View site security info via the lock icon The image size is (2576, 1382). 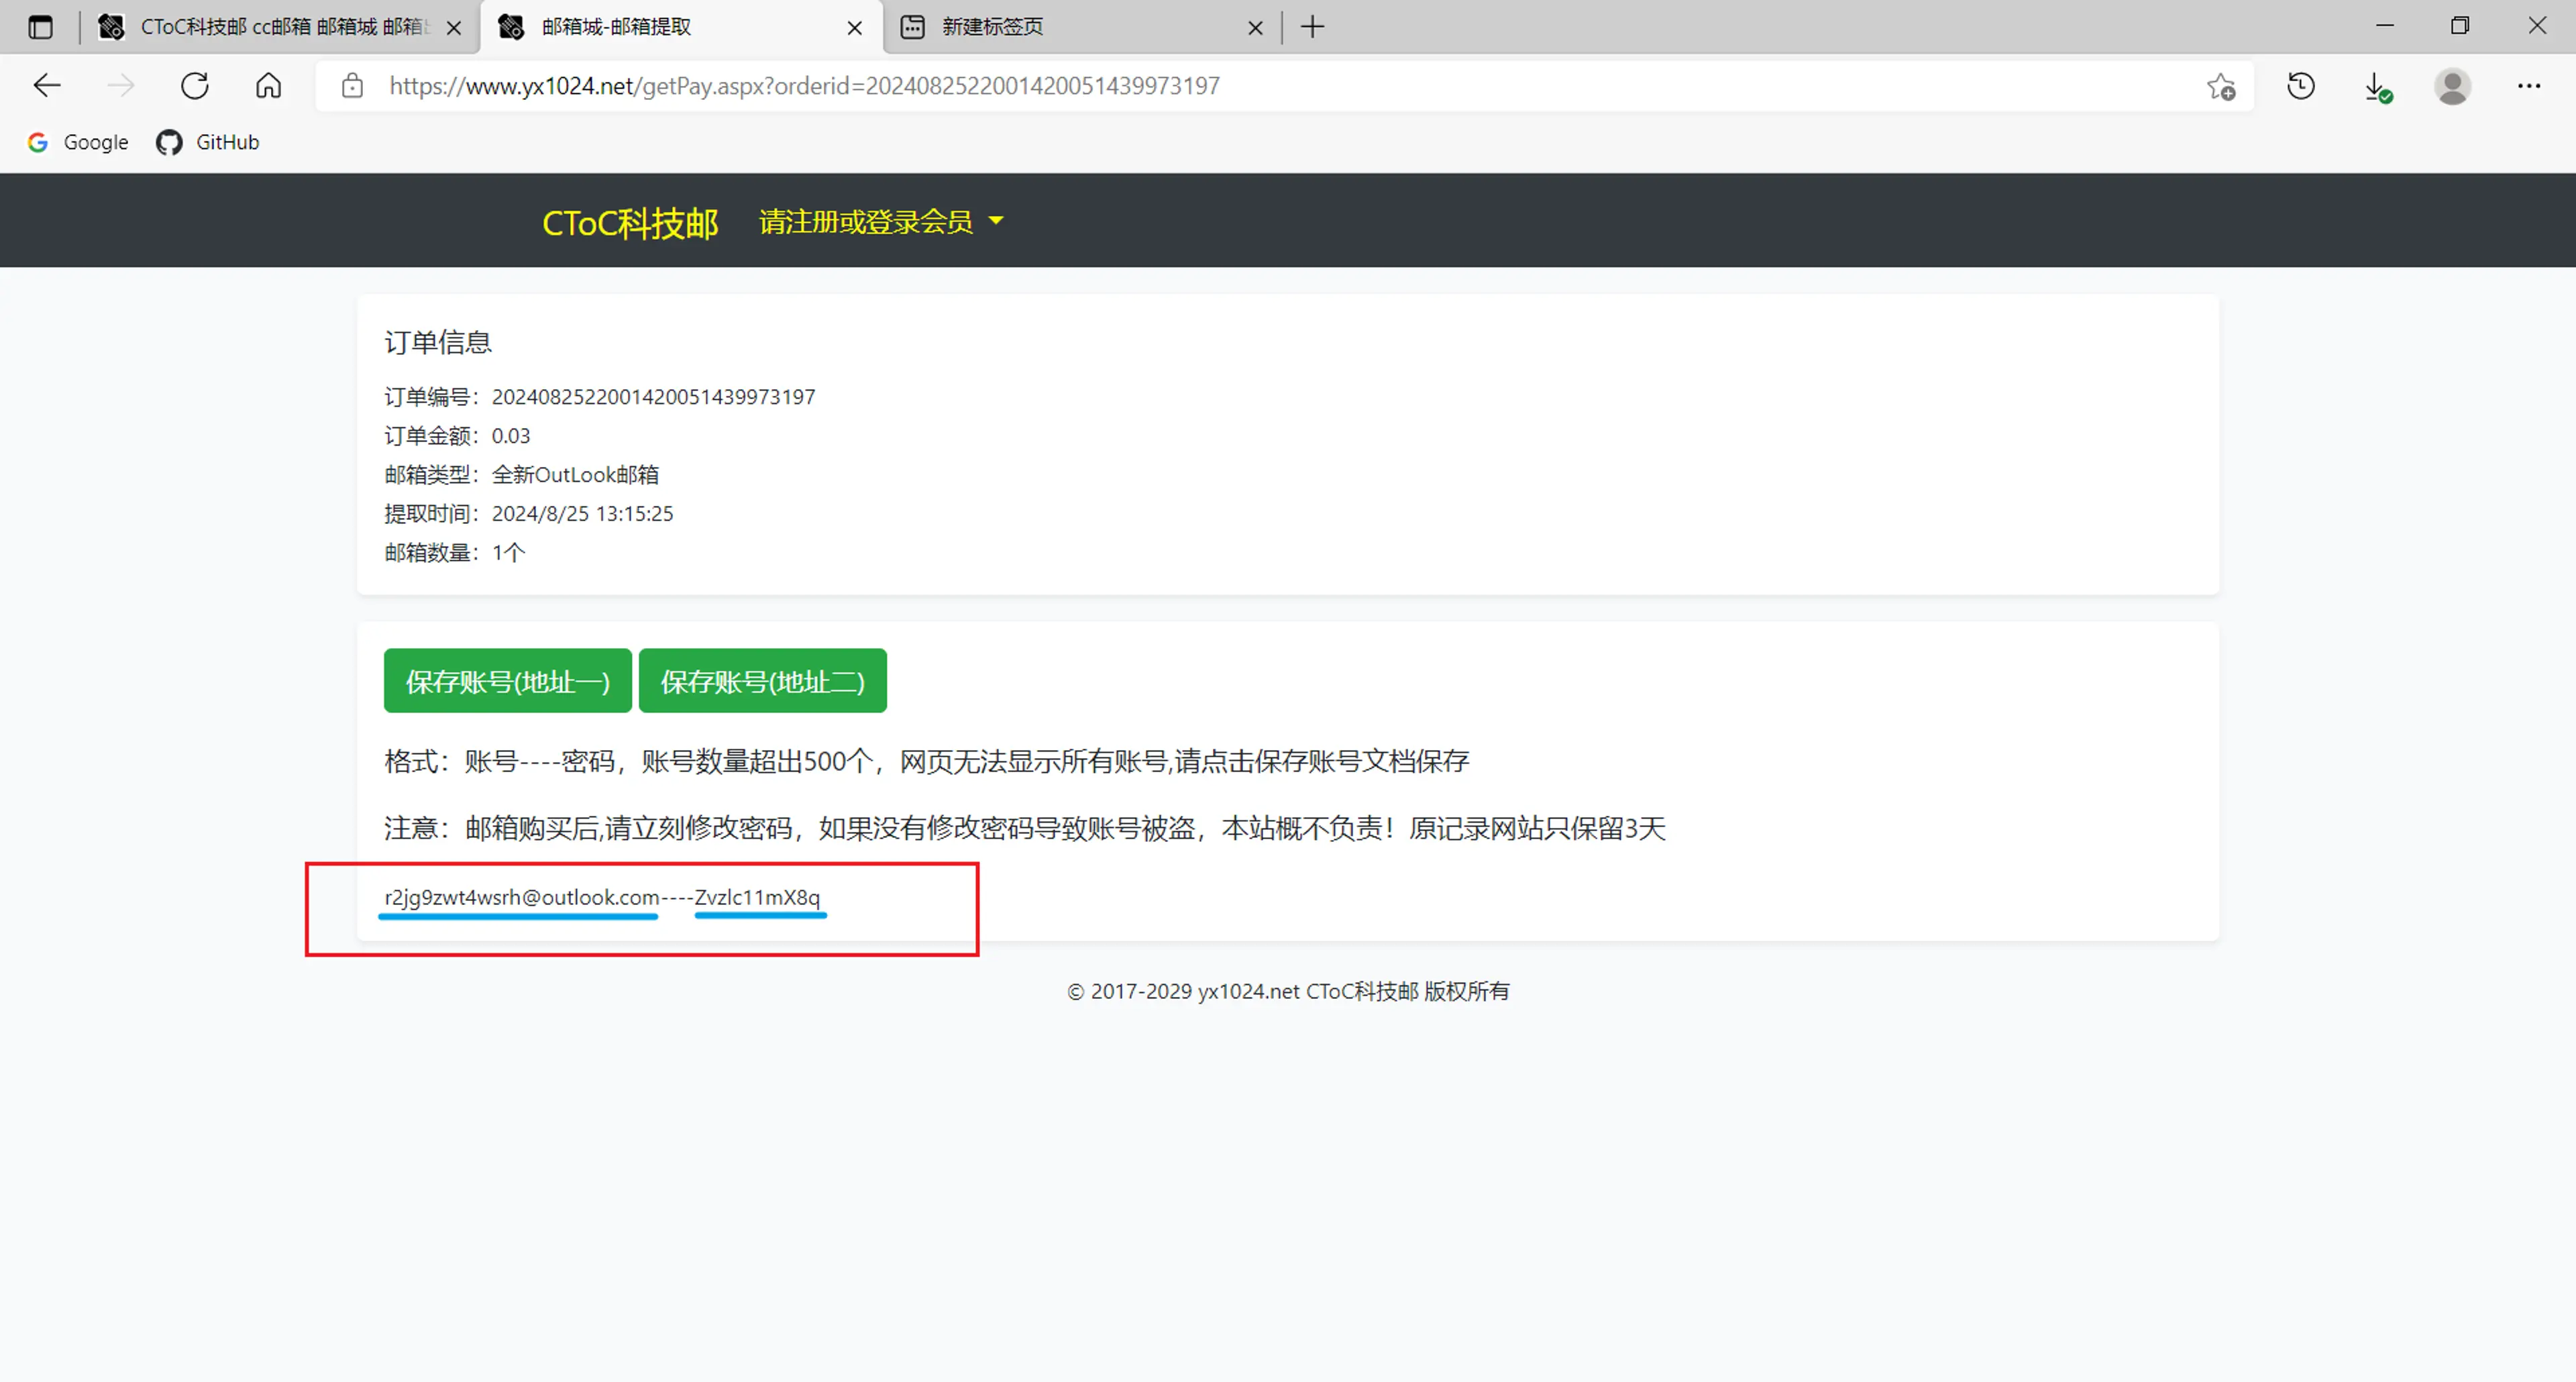(x=352, y=86)
